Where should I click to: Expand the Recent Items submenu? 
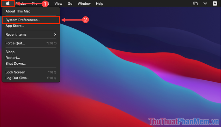pos(31,34)
